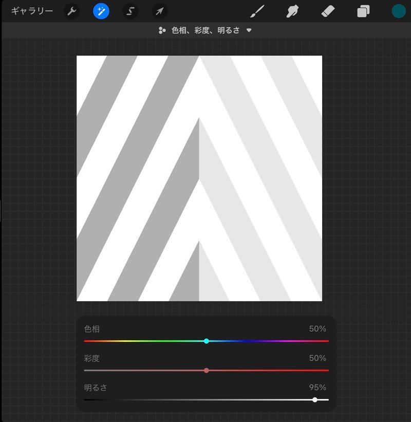Click the three-dot layer mode icon beside 色相
This screenshot has width=411, height=422.
162,30
